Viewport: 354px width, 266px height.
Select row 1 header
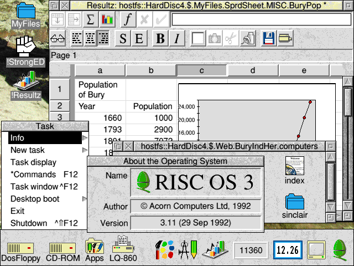(60, 89)
